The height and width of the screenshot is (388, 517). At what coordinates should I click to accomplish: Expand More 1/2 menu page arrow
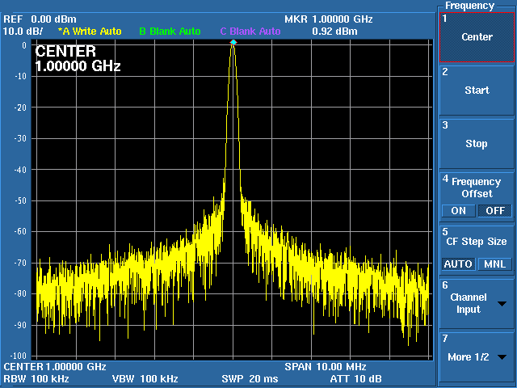pos(502,357)
